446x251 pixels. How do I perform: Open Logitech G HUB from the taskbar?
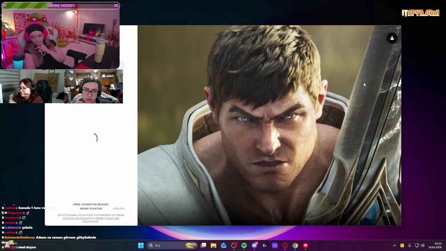pos(264,245)
